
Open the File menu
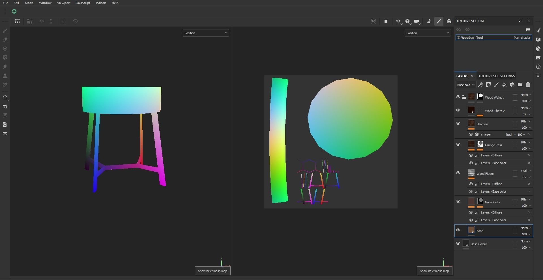coord(5,3)
